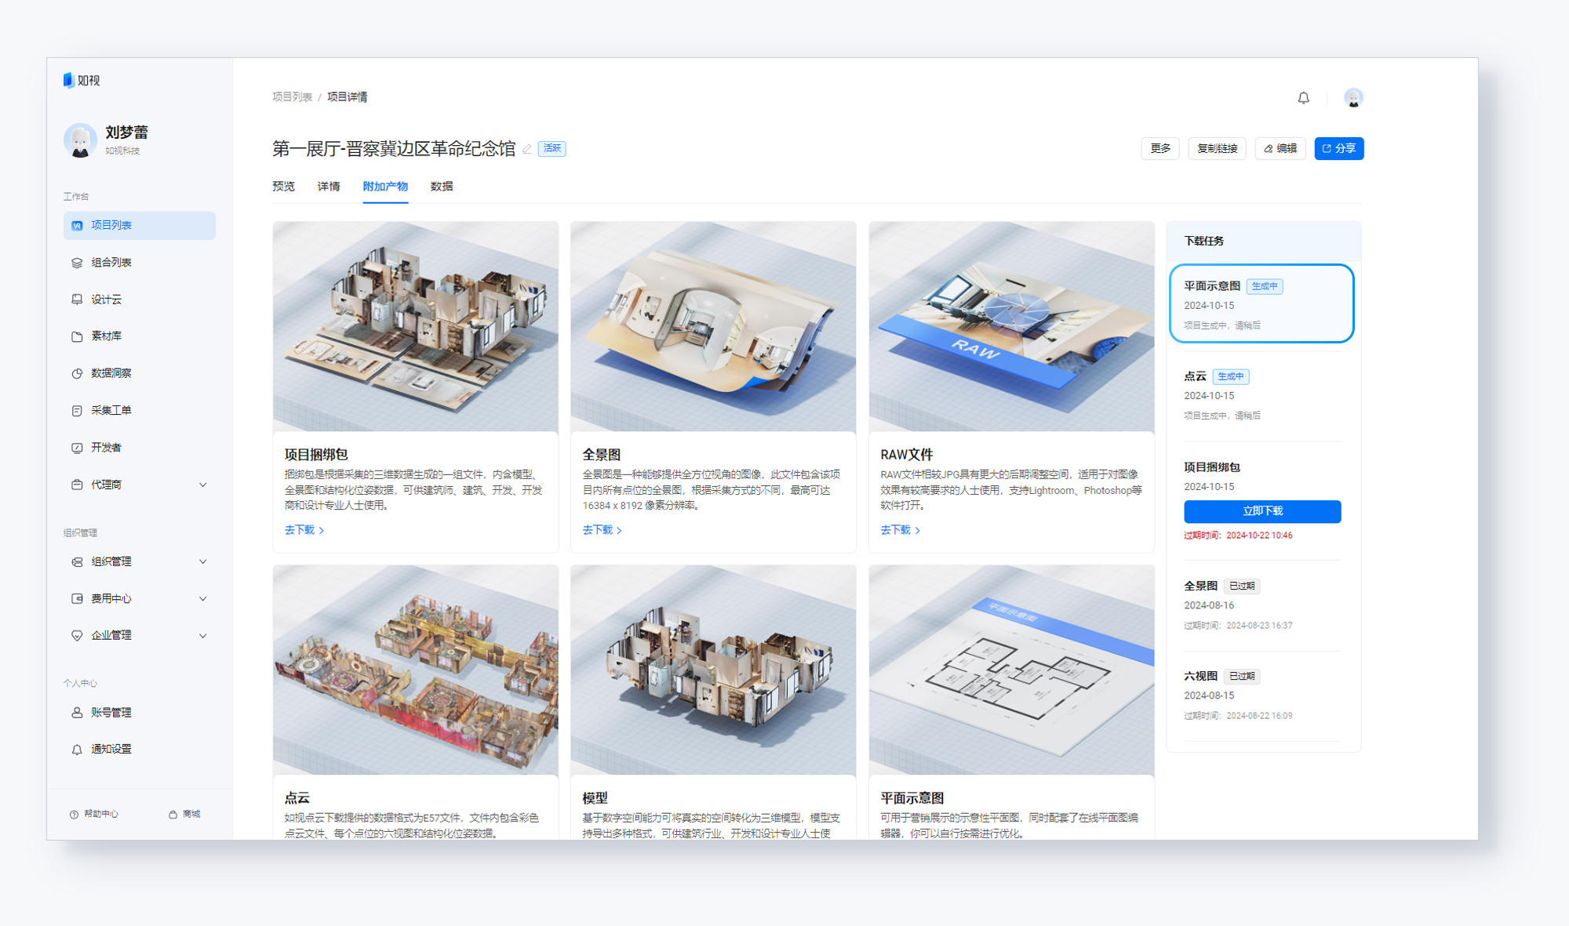Go to 项目列表 breadcrumb
The height and width of the screenshot is (926, 1569).
pos(292,97)
